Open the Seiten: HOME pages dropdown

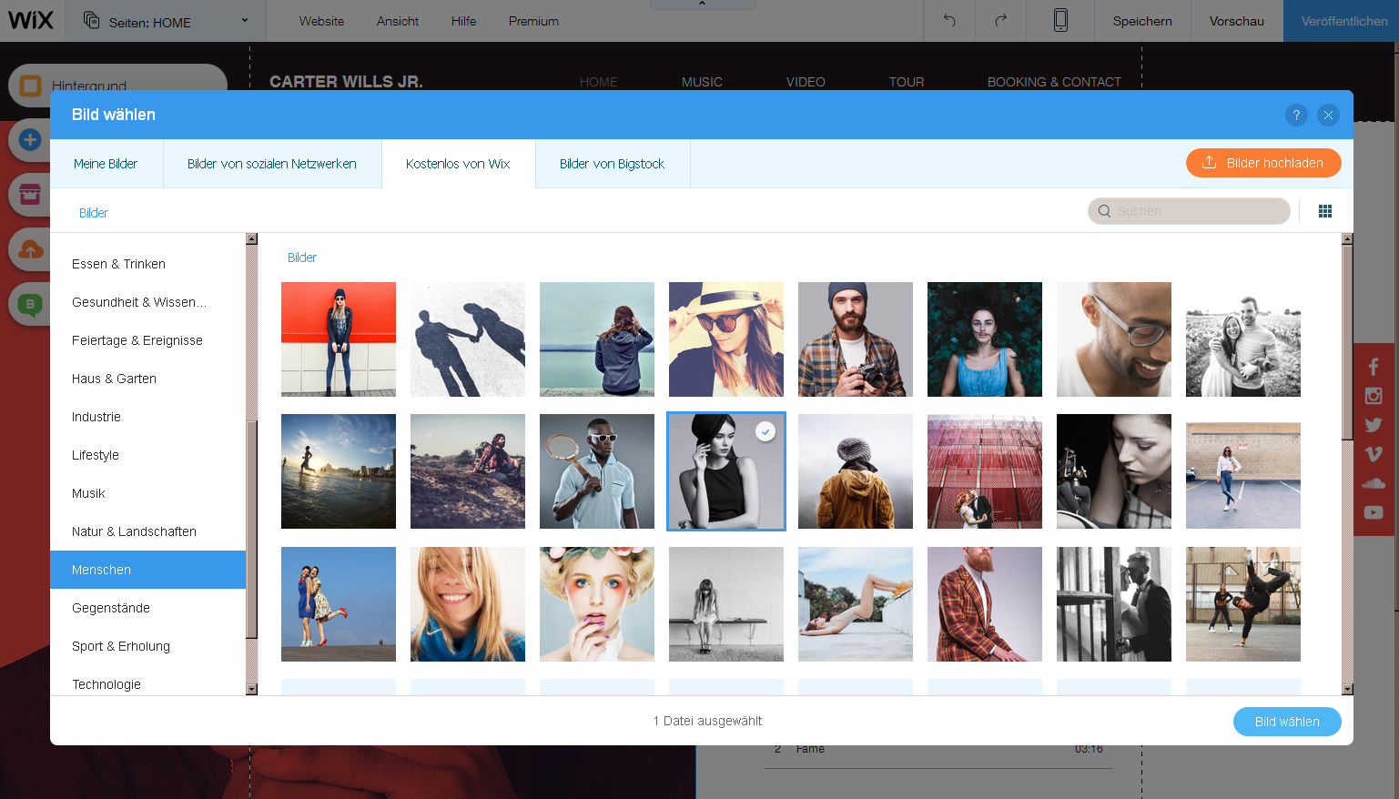[x=166, y=21]
